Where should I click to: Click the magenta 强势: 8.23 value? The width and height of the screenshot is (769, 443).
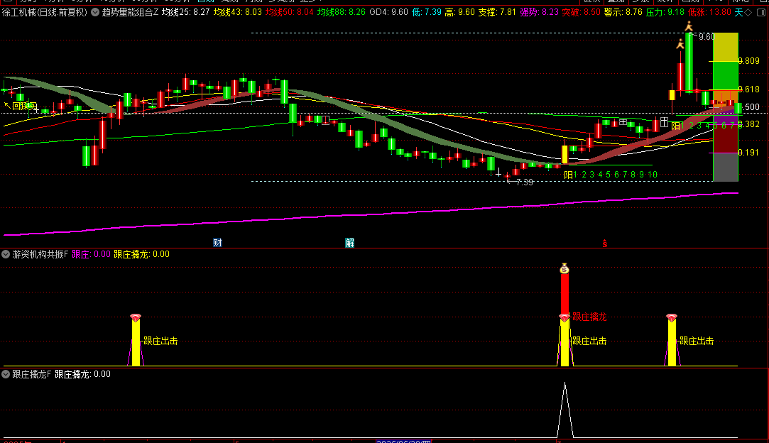tap(539, 12)
